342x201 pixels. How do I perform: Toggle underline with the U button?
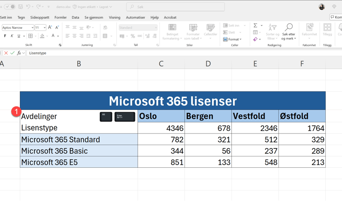19,36
